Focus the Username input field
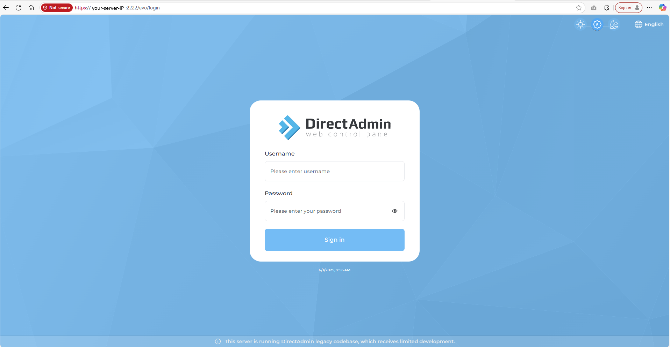The width and height of the screenshot is (670, 347). (x=335, y=171)
